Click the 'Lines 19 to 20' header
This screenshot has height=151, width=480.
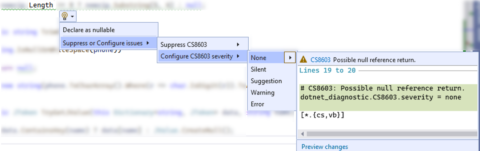pyautogui.click(x=327, y=70)
